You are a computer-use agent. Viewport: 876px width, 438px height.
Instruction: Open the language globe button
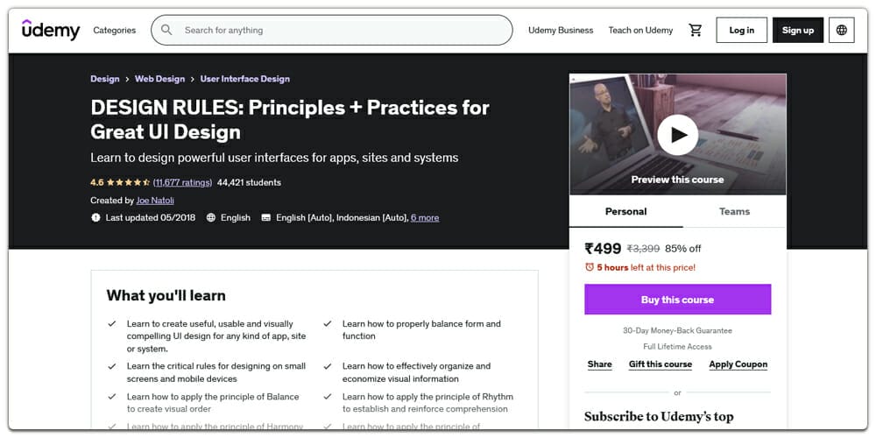(x=841, y=30)
